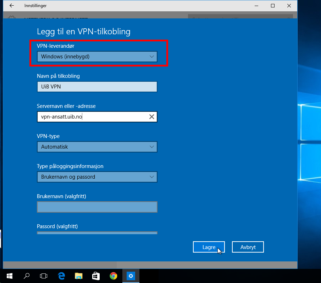Select the Settings gear in the taskbar
The width and height of the screenshot is (321, 283).
click(x=131, y=276)
